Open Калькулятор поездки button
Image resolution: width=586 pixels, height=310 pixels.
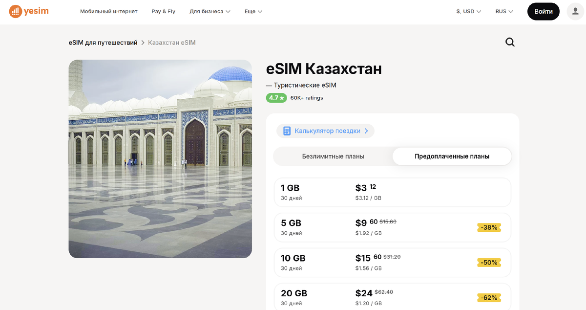click(x=325, y=131)
